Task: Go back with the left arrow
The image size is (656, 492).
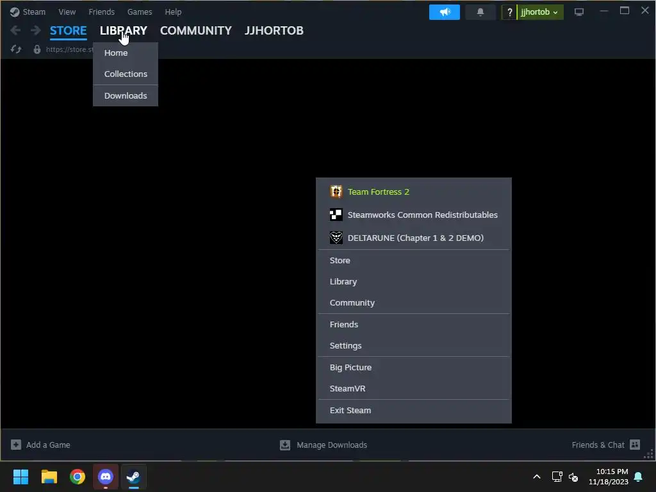Action: coord(15,30)
